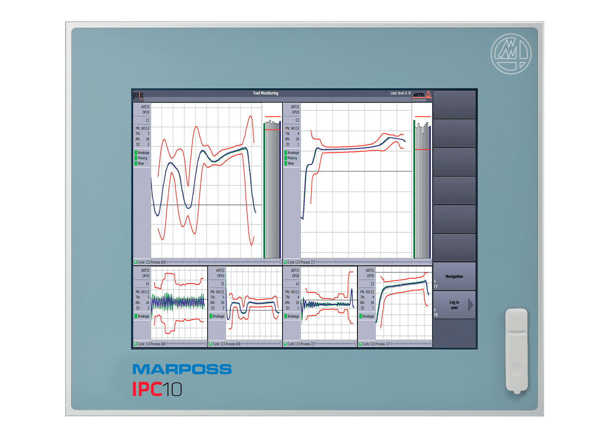Click Cycle 133 Process 7/7 text under C2
The width and height of the screenshot is (608, 439).
(x=301, y=262)
